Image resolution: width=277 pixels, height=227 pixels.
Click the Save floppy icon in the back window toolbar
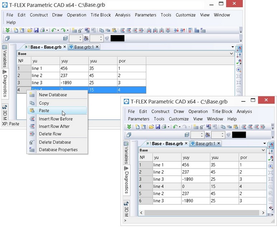[x=36, y=31]
